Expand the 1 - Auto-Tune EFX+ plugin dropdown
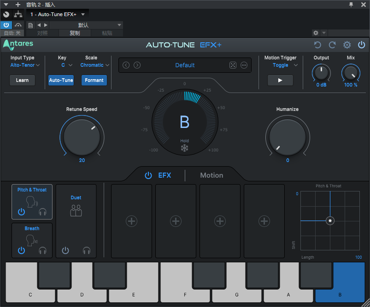This screenshot has height=307, width=370. 83,14
